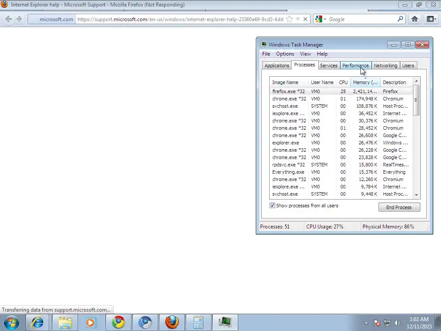
Task: Open Chromium taskbar icon
Action: (x=145, y=322)
